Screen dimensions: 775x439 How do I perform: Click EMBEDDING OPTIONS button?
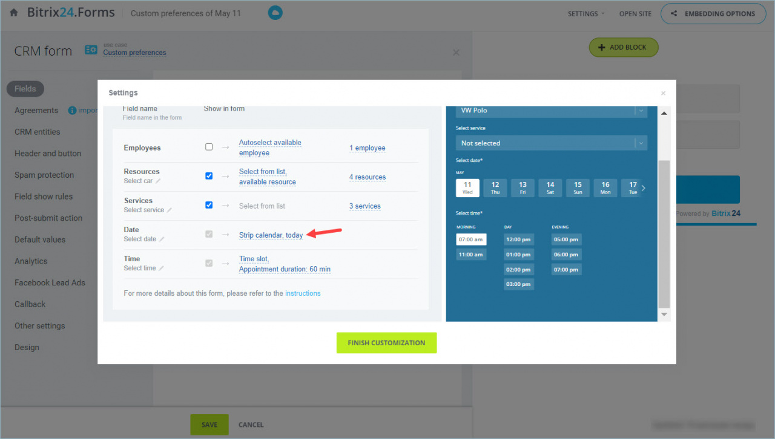click(713, 13)
